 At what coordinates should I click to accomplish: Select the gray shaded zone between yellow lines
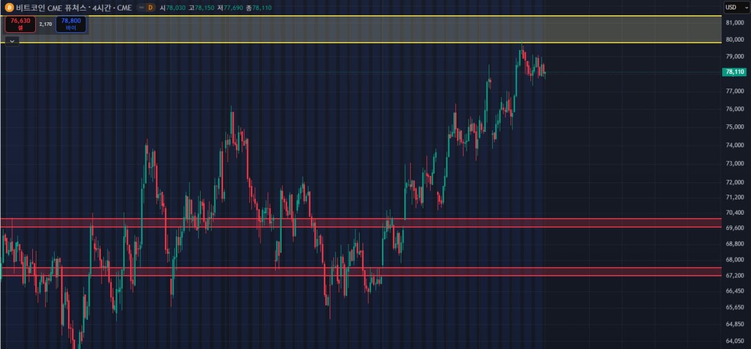pos(352,29)
